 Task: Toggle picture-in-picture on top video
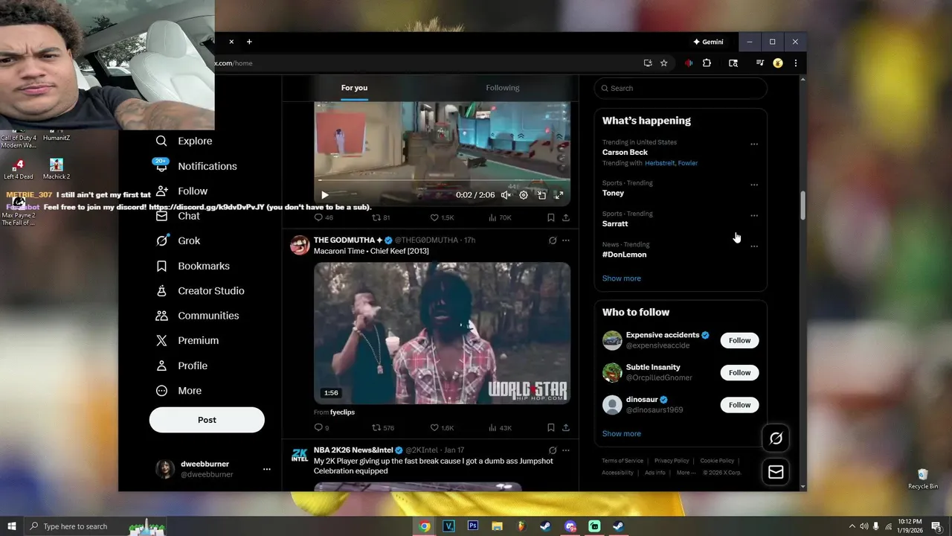tap(541, 195)
